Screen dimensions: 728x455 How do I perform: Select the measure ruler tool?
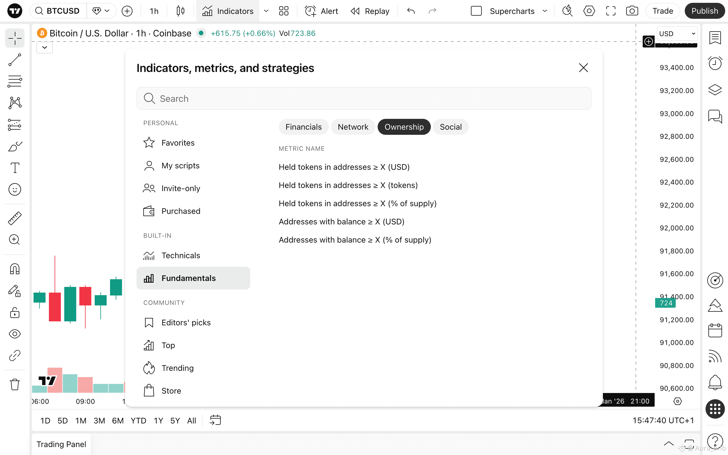coord(15,218)
